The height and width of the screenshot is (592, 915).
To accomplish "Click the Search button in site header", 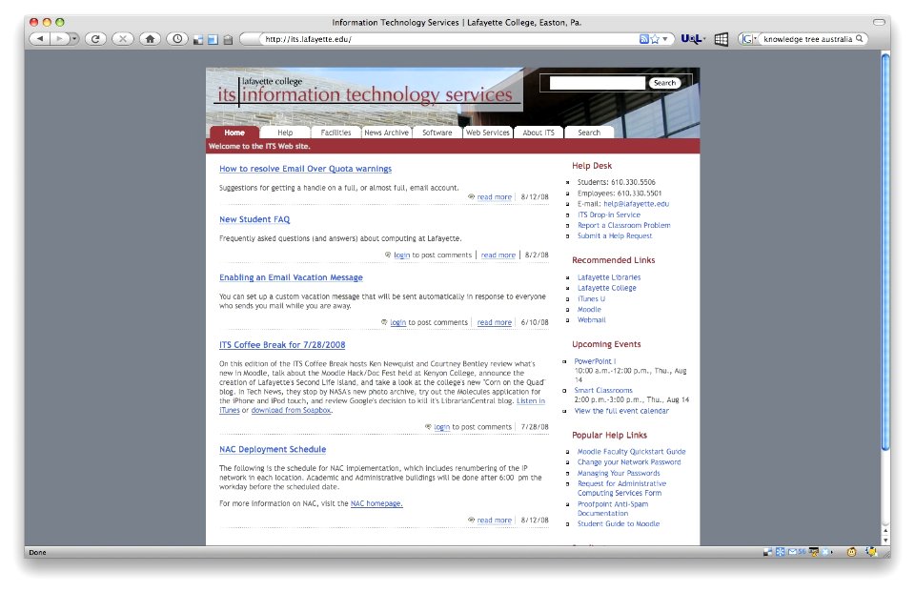I will tap(664, 83).
